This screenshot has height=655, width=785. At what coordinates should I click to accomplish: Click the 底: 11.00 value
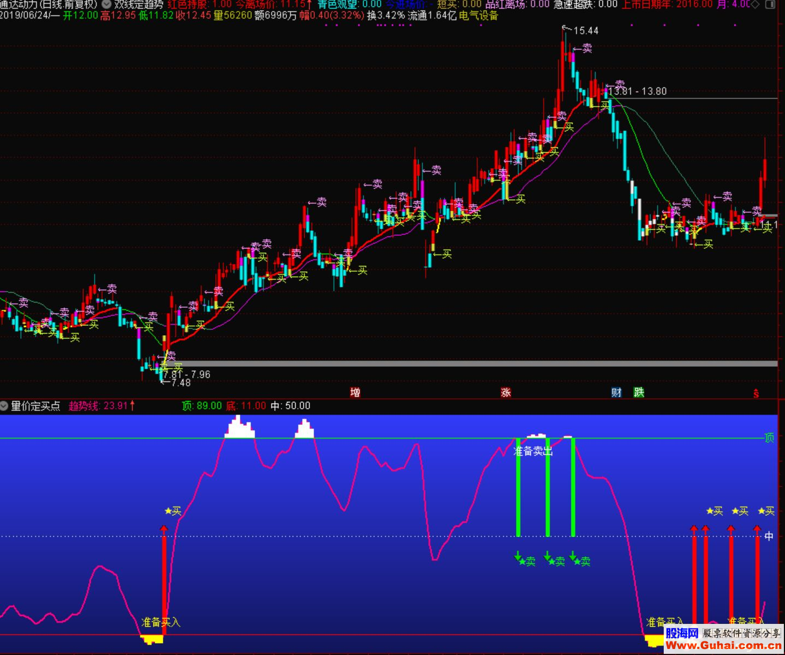coord(246,406)
